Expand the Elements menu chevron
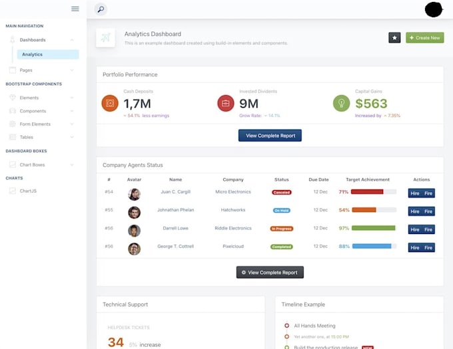 (x=72, y=98)
